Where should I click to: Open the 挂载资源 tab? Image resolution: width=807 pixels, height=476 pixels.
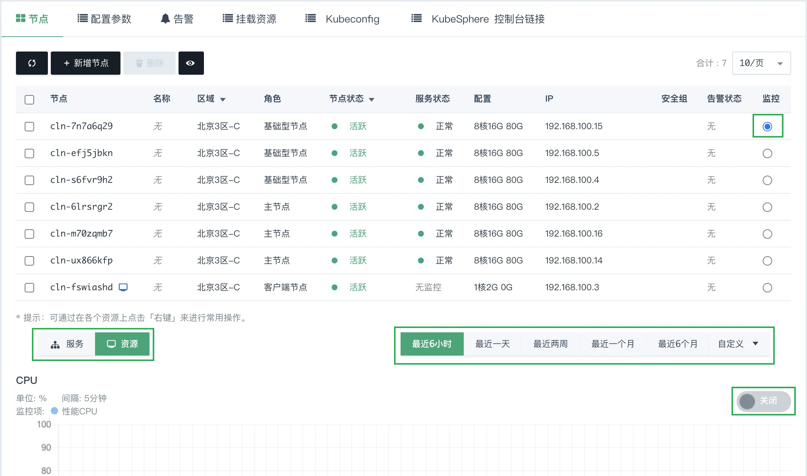pyautogui.click(x=250, y=19)
